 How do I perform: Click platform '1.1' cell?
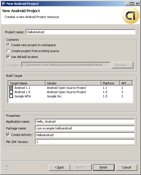tap(105, 88)
